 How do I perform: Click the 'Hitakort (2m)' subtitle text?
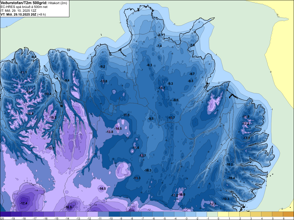tap(58, 3)
